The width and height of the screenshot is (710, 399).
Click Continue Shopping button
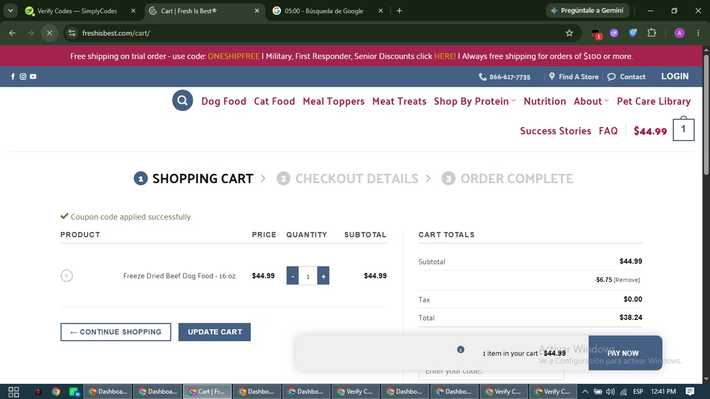[116, 332]
